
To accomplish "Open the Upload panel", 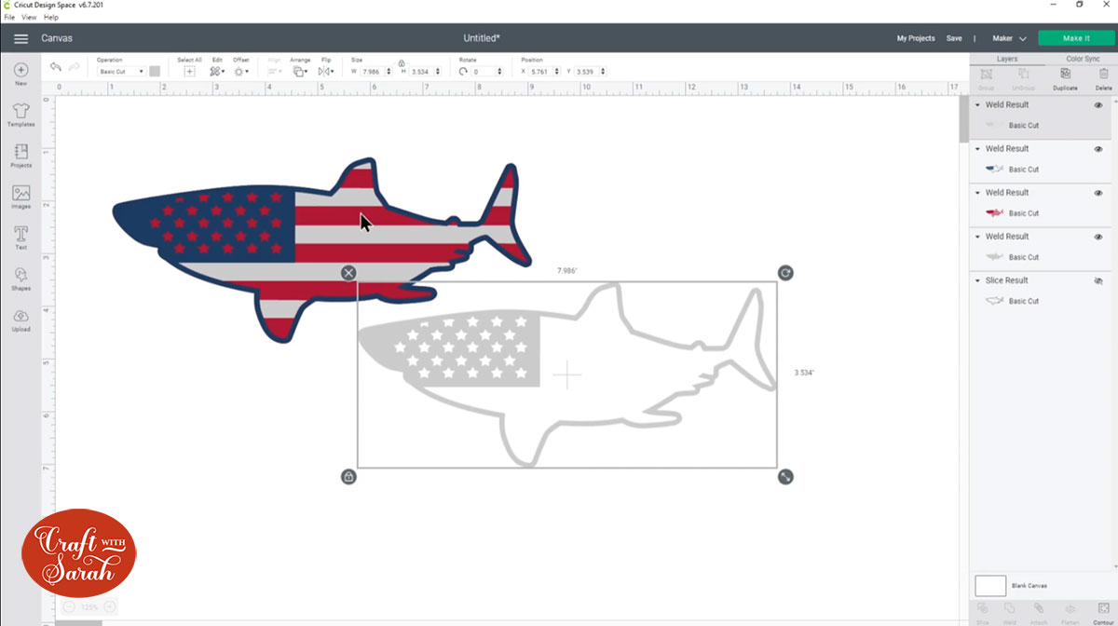I will (20, 320).
